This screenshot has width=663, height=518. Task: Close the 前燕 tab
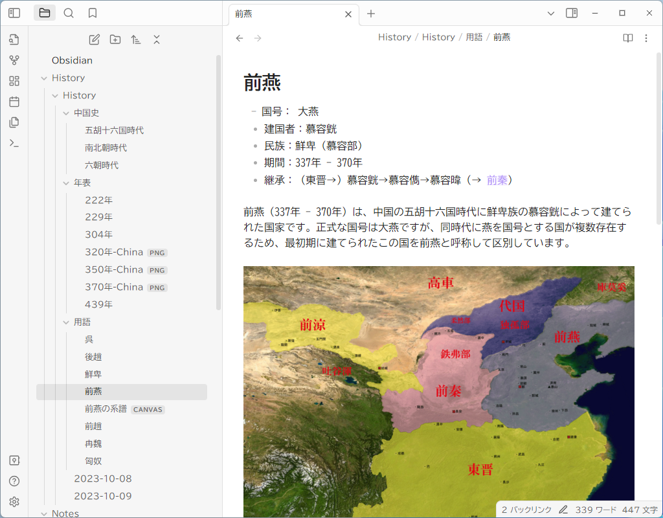[348, 14]
